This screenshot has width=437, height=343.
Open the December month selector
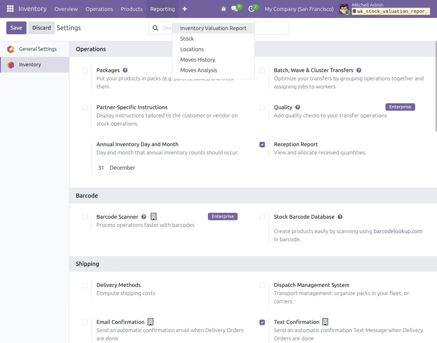pos(122,168)
